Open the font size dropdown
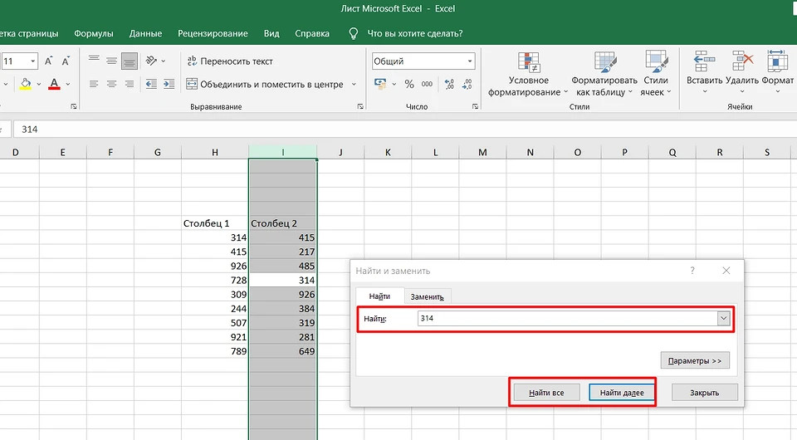 (33, 61)
